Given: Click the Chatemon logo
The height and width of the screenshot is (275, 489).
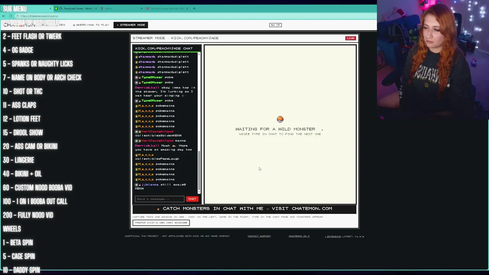Looking at the screenshot, I should point(20,25).
